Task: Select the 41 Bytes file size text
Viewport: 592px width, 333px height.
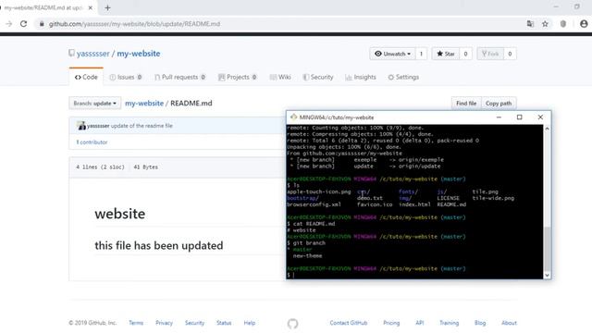Action: pyautogui.click(x=146, y=166)
